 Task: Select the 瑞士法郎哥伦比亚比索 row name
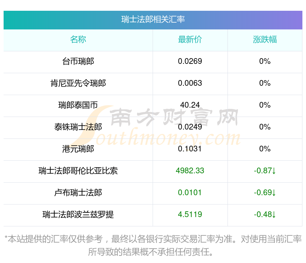coord(78,171)
